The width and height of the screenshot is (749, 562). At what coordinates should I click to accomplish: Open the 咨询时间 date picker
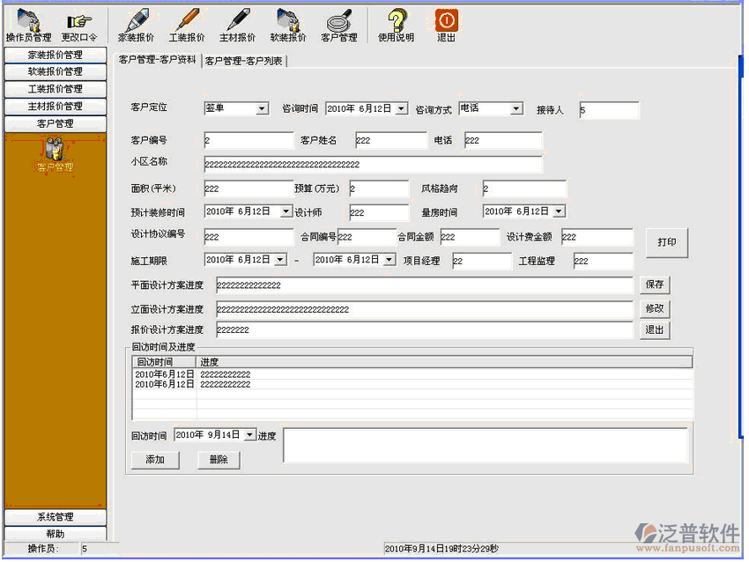pyautogui.click(x=402, y=109)
